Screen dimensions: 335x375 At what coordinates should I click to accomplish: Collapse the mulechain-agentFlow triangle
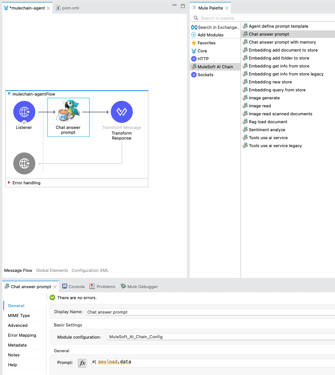coord(9,94)
